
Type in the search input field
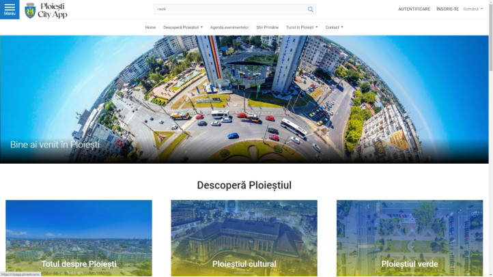coord(229,10)
